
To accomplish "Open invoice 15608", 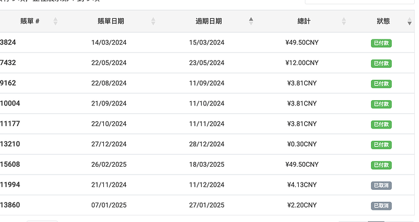I will tap(10, 164).
